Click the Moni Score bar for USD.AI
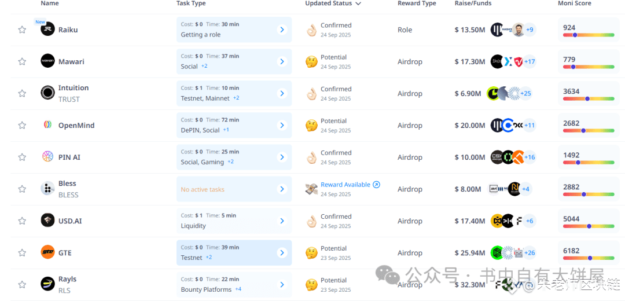The image size is (625, 301). [589, 226]
